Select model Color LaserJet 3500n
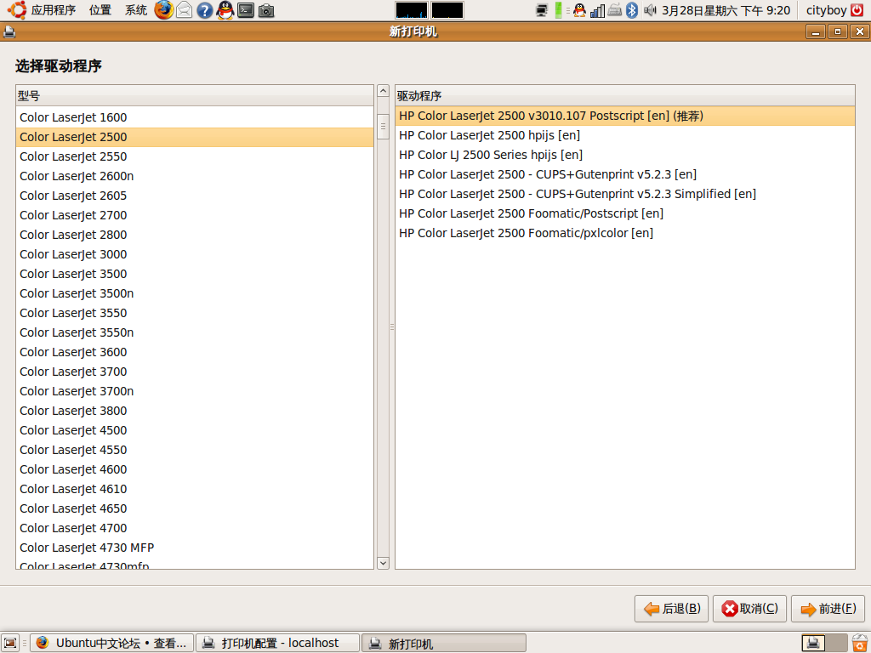This screenshot has width=871, height=653. pos(195,293)
